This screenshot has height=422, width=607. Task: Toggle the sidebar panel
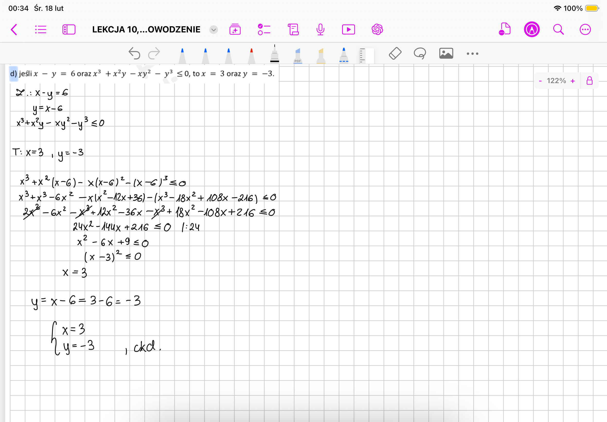tap(69, 29)
